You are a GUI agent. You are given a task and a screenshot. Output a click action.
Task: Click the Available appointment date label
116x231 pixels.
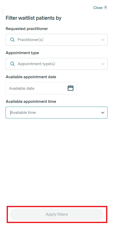pos(31,77)
